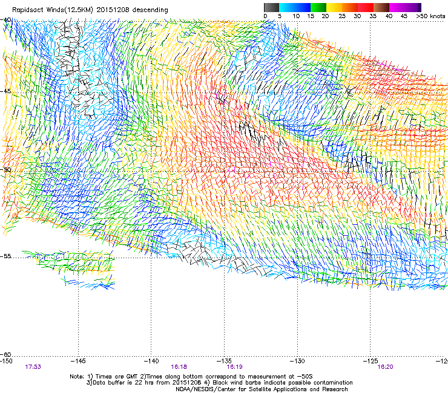This screenshot has height=393, width=448.
Task: Click the -60 latitude axis label
Action: [x=6, y=354]
